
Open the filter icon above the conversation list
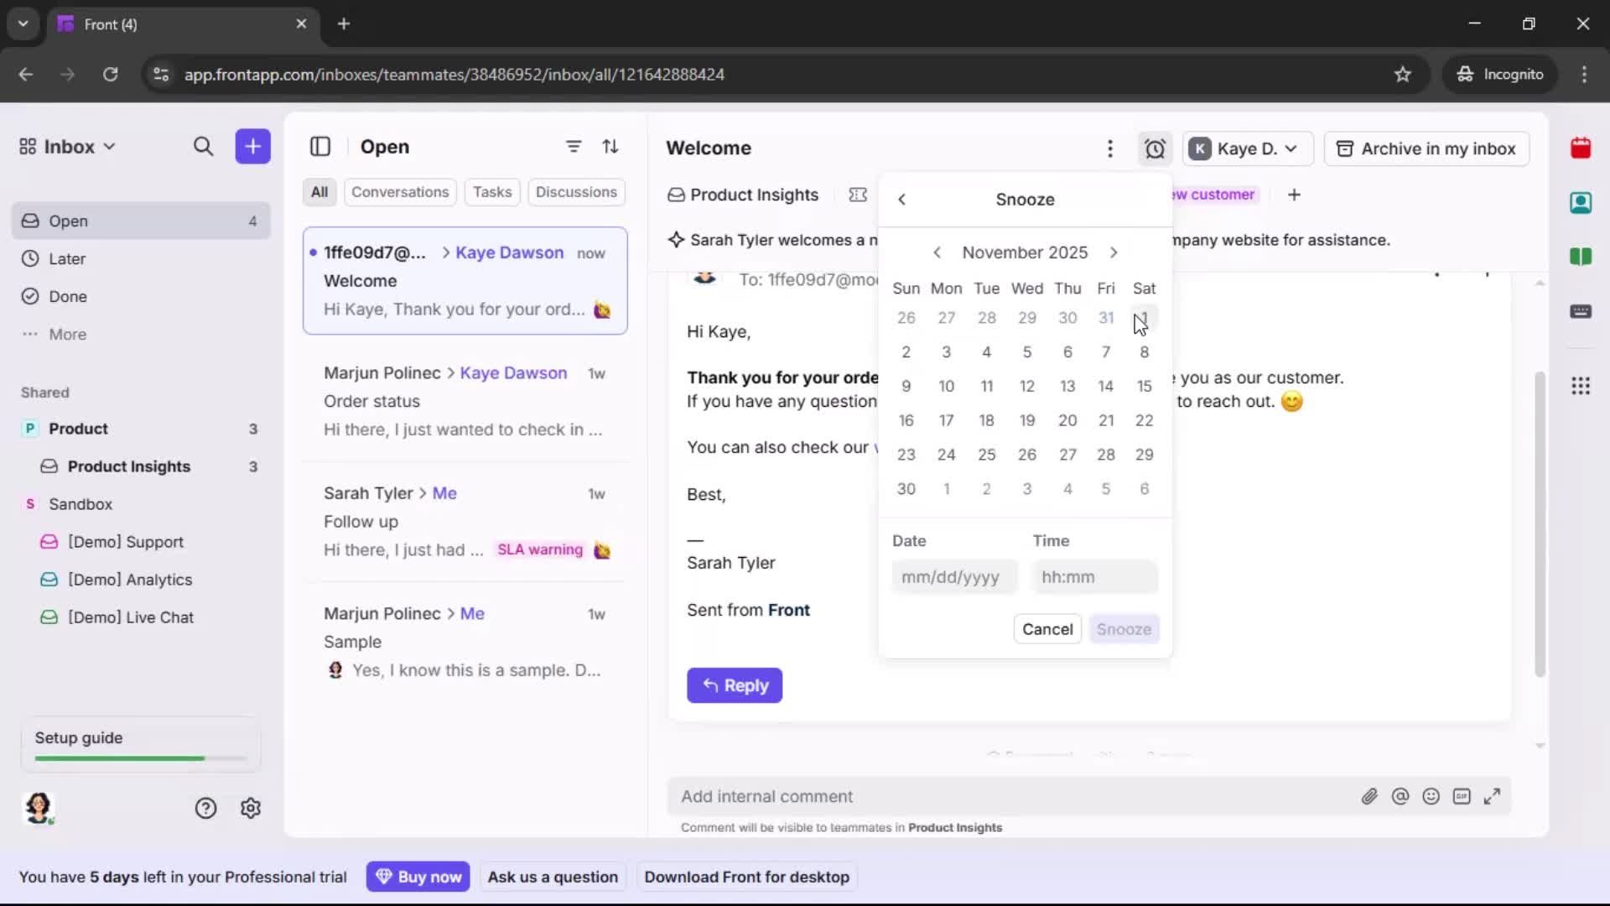point(574,146)
